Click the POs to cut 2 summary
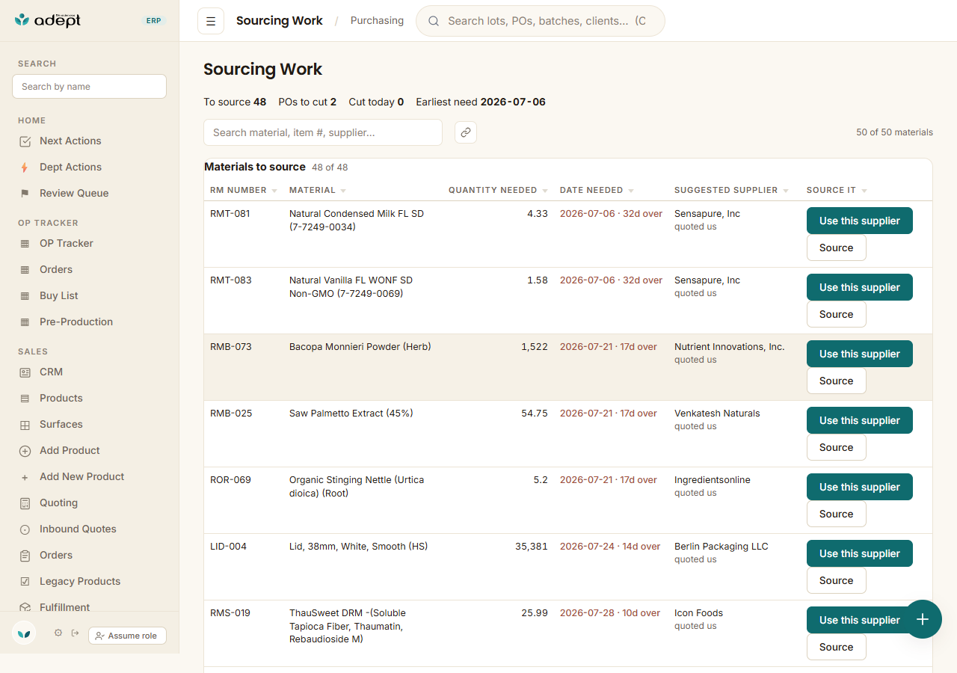This screenshot has height=673, width=957. (x=307, y=102)
